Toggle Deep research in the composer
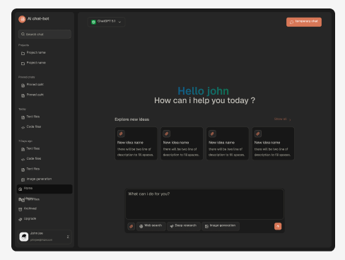The width and height of the screenshot is (345, 260). pos(184,226)
